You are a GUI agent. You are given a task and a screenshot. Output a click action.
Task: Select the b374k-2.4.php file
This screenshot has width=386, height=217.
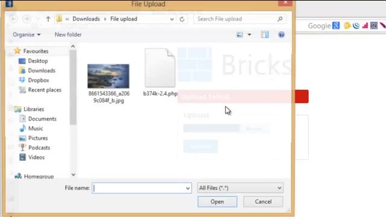[x=160, y=72]
